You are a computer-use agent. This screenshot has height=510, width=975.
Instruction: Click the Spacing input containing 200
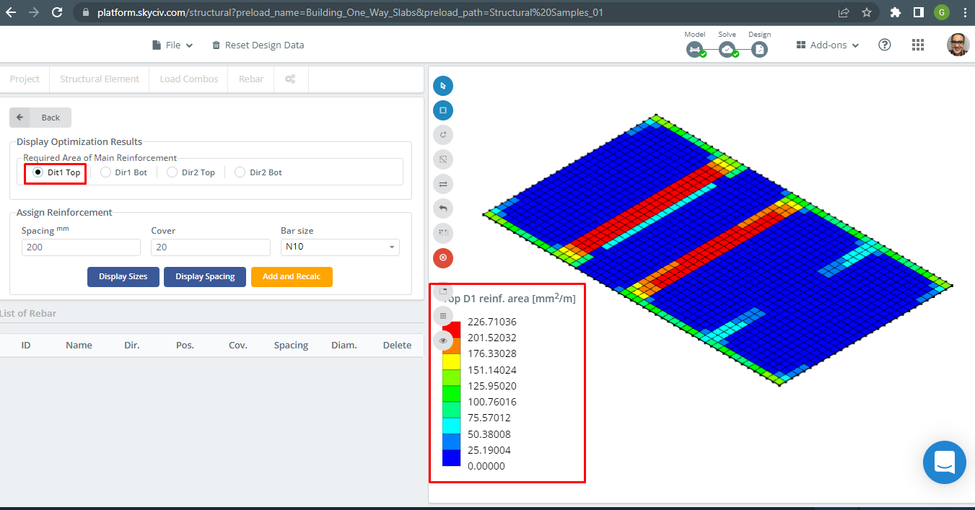pyautogui.click(x=81, y=247)
